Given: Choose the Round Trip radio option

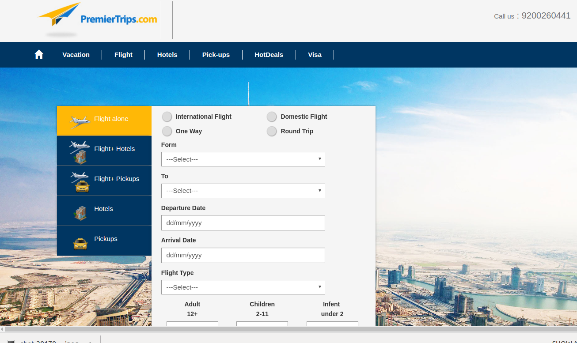Looking at the screenshot, I should (272, 131).
